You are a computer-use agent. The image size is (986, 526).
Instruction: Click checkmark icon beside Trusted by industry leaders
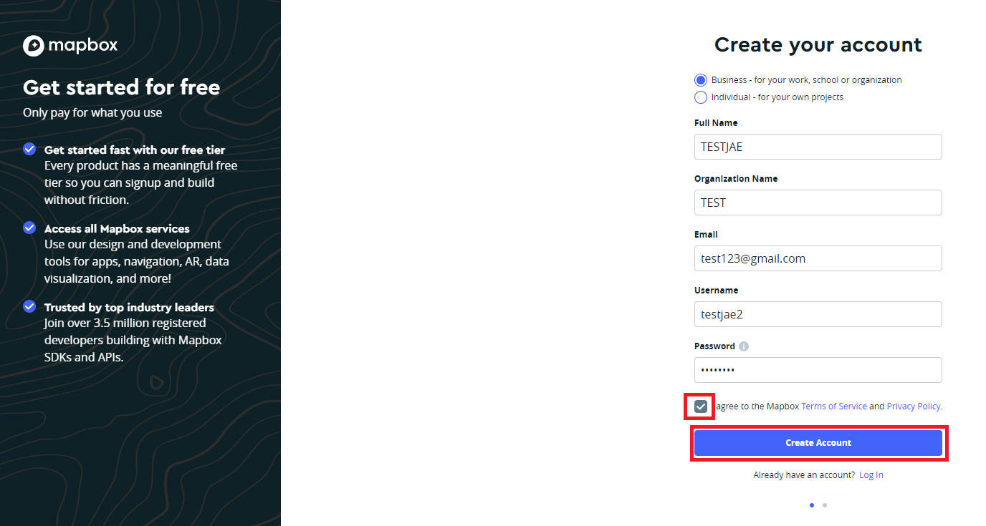[29, 306]
